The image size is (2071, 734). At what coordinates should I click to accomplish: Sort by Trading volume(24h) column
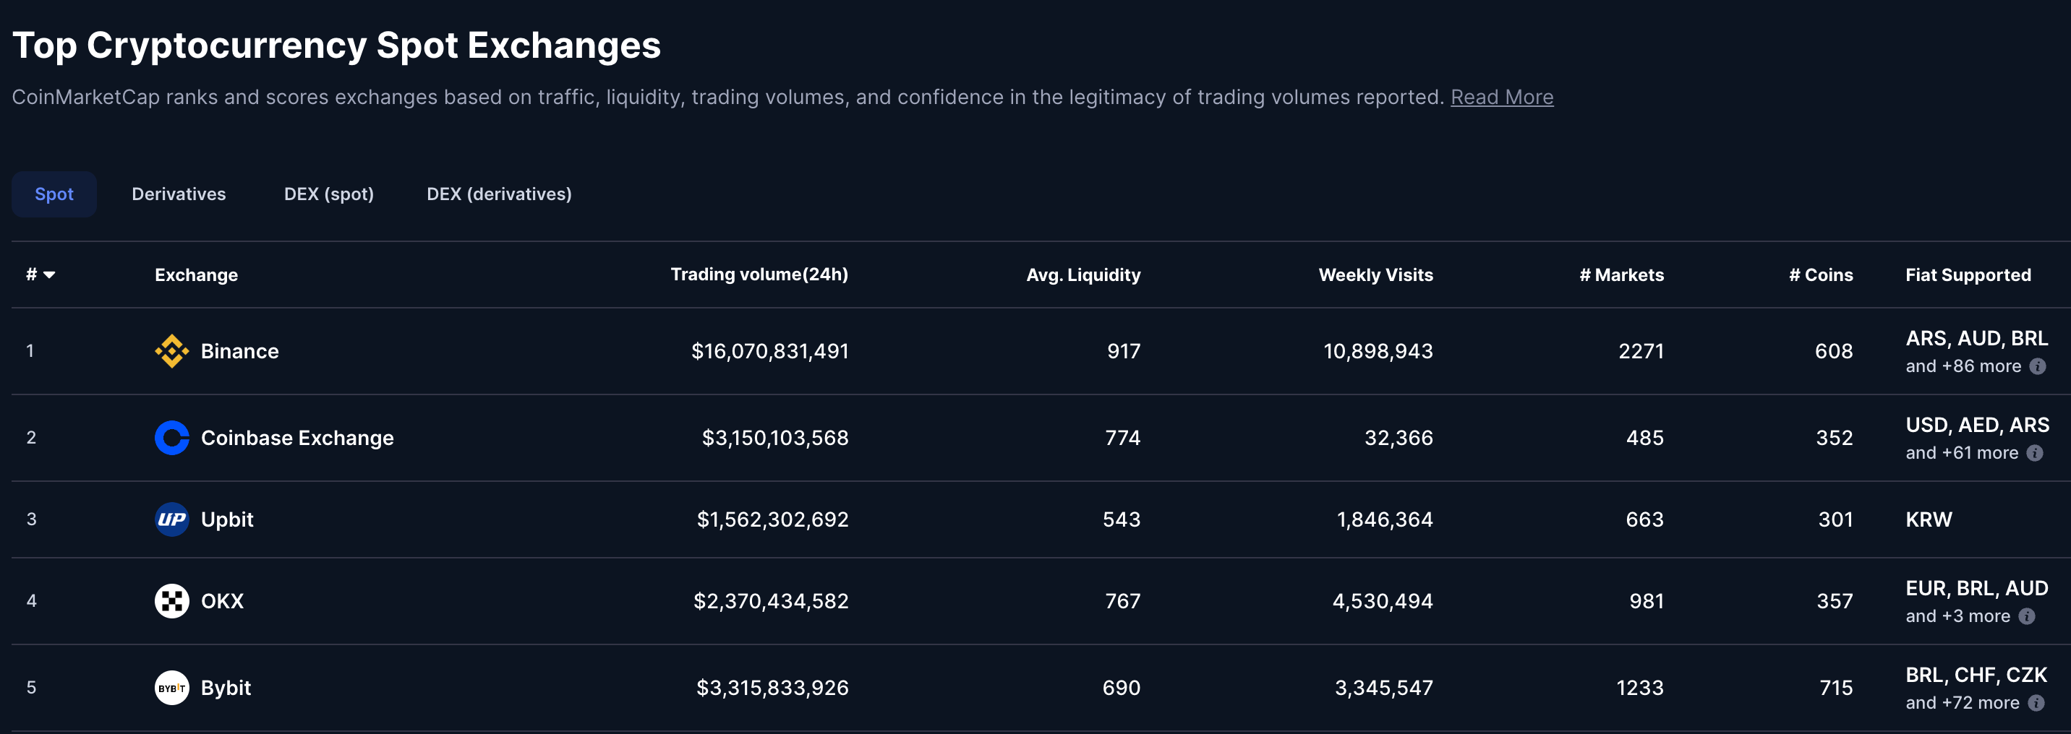coord(759,275)
